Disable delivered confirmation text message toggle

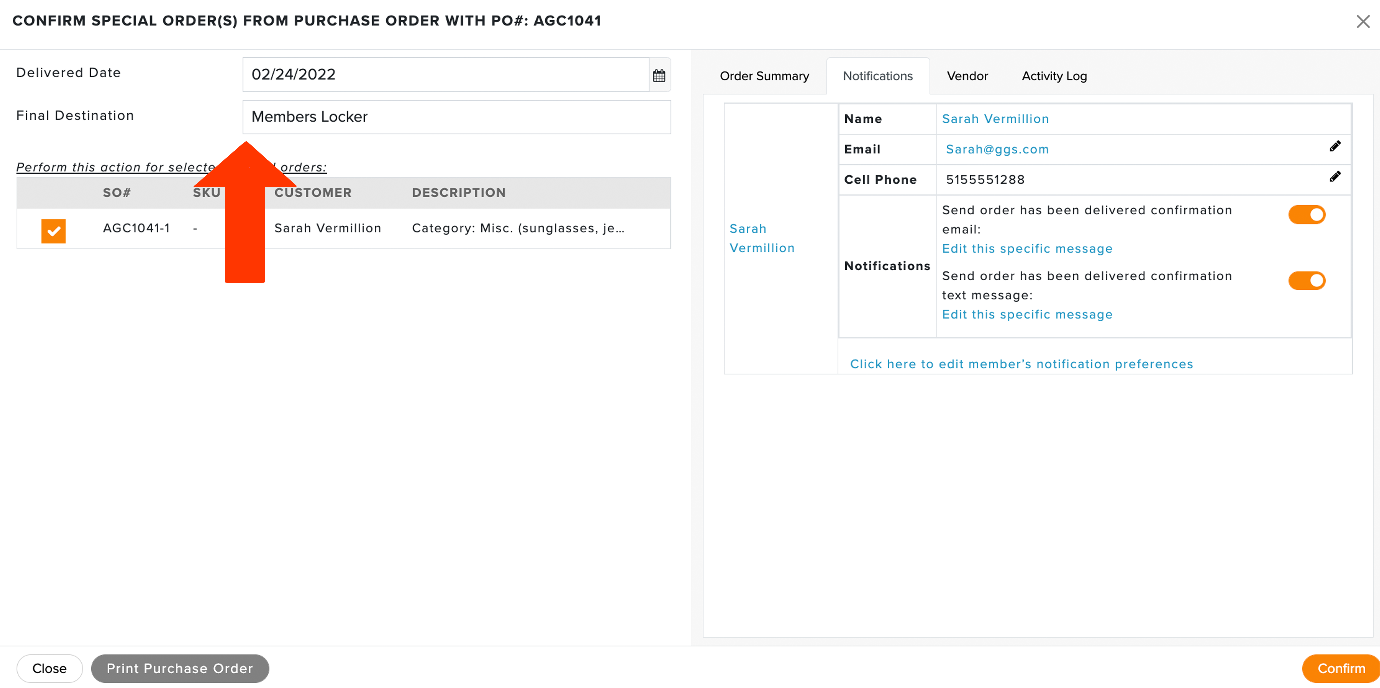(1307, 281)
